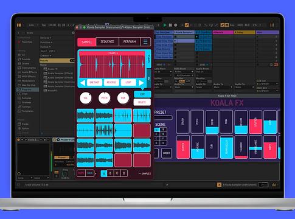Switch to the SEQUENCE tab
Image resolution: width=295 pixels, height=219 pixels.
click(x=108, y=41)
